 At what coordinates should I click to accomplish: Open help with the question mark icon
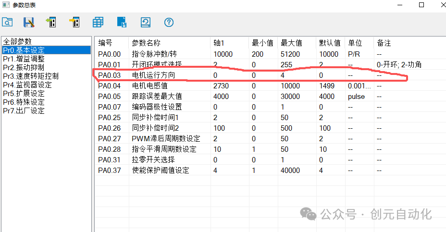[x=169, y=22]
